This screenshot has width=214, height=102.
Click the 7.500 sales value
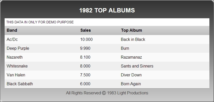[85, 75]
